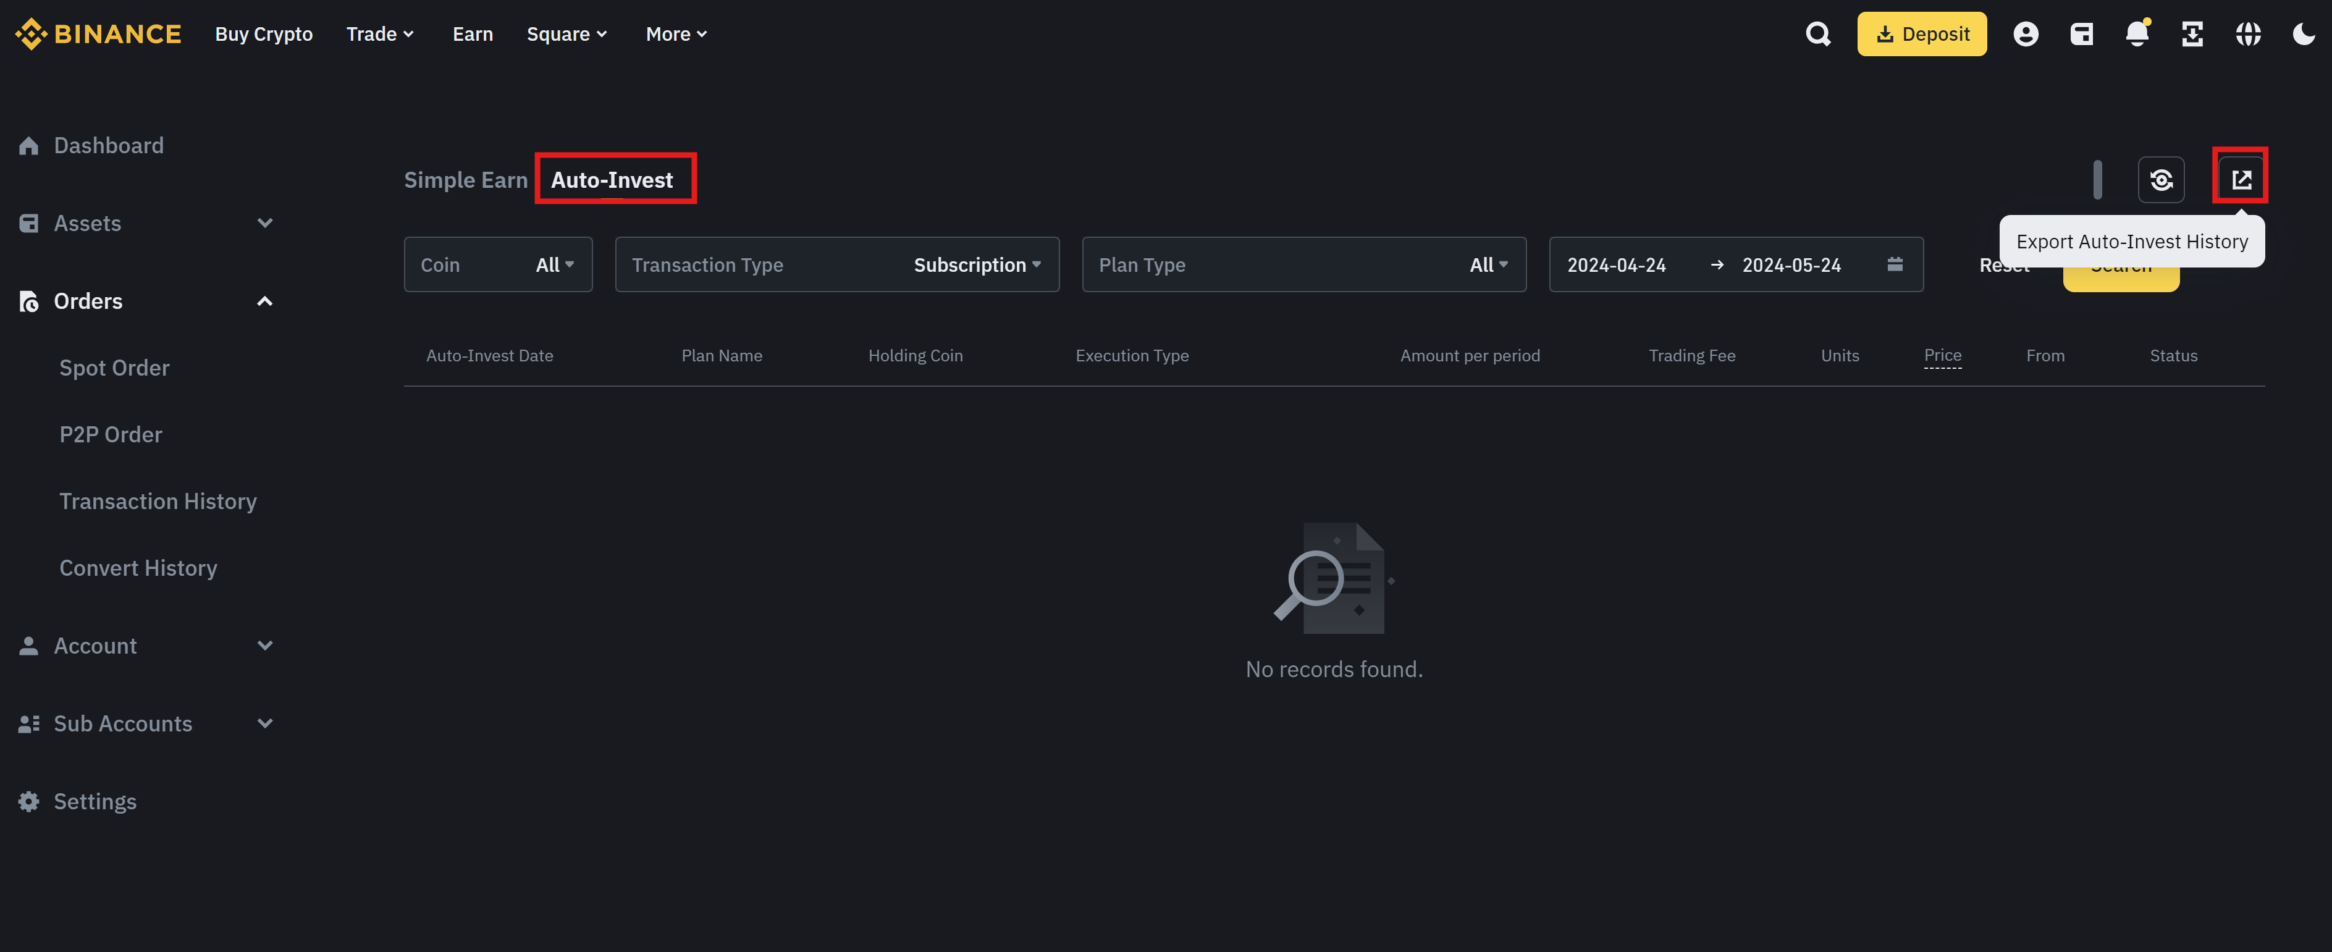2332x952 pixels.
Task: Select the Auto-Invest tab
Action: pyautogui.click(x=612, y=179)
